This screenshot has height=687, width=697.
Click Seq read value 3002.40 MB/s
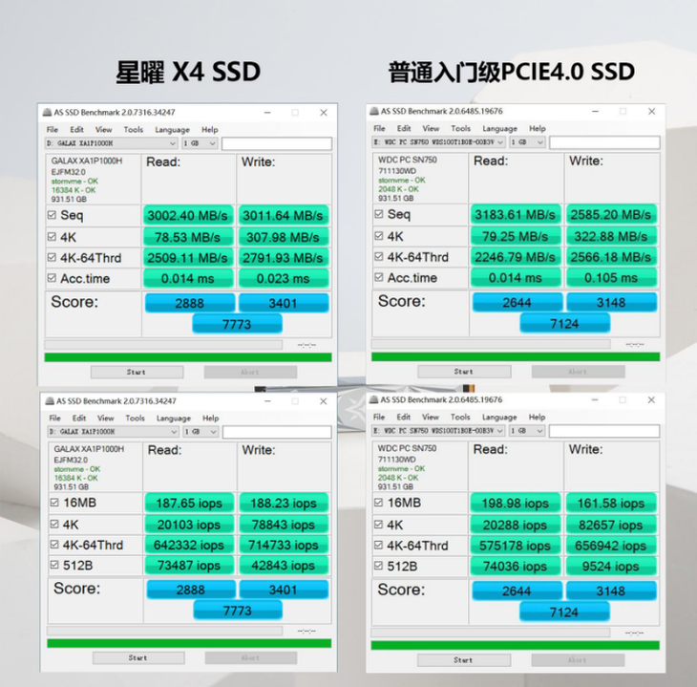pos(188,215)
